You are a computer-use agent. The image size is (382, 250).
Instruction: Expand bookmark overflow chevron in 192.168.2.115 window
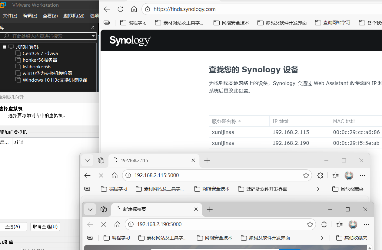point(318,189)
